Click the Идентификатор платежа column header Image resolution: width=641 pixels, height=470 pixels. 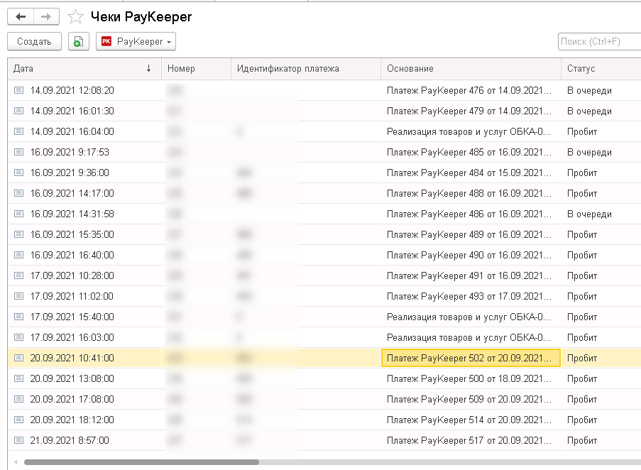[287, 68]
